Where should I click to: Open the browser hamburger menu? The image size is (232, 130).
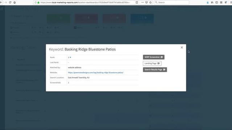point(231,3)
